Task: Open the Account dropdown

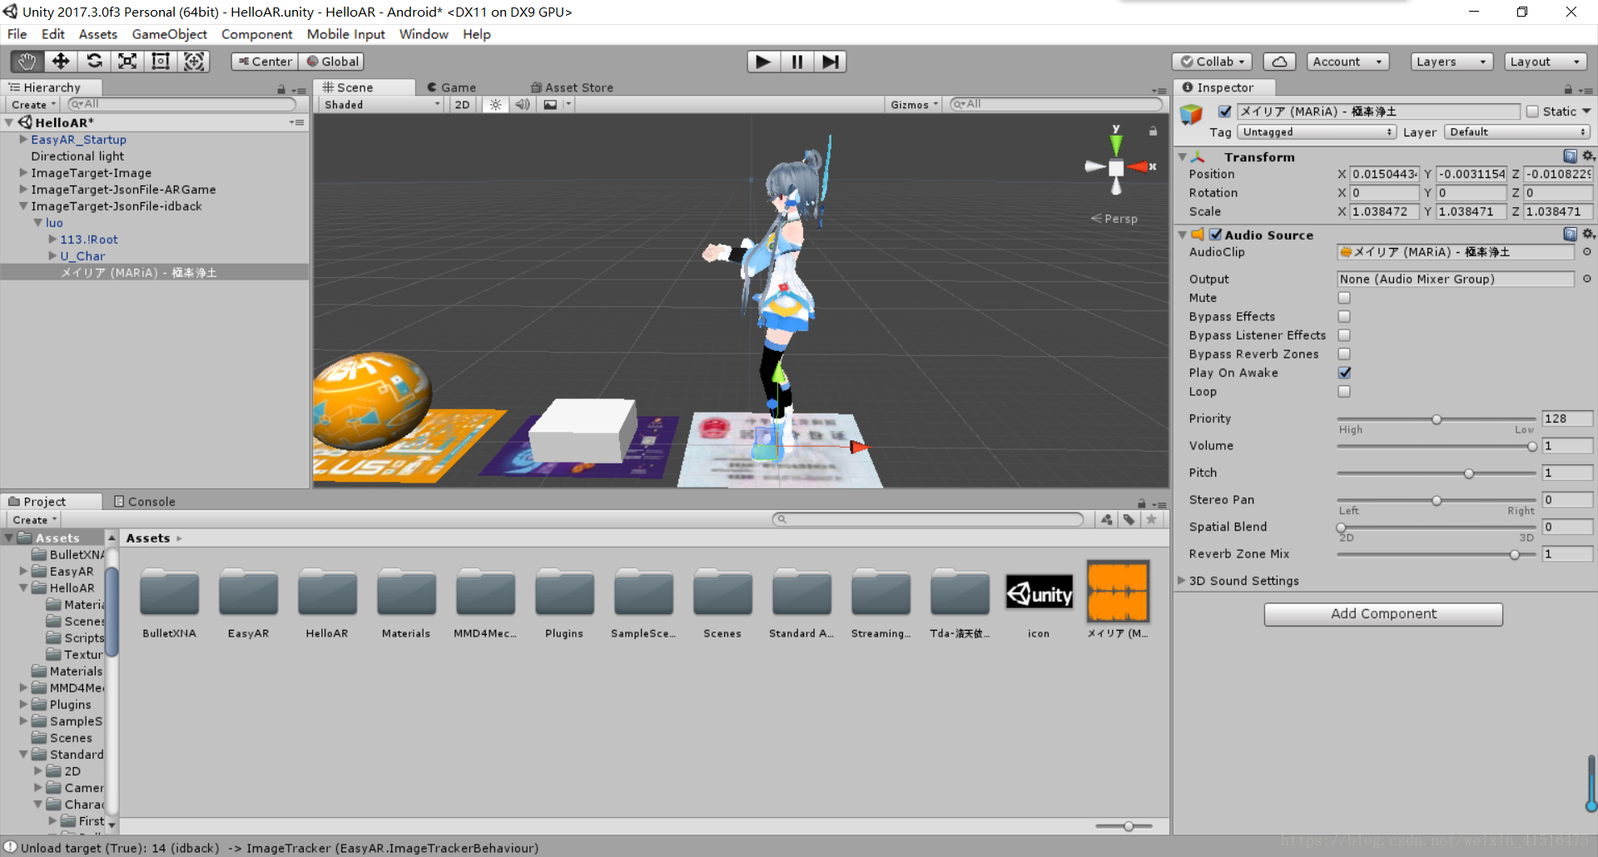Action: point(1347,62)
